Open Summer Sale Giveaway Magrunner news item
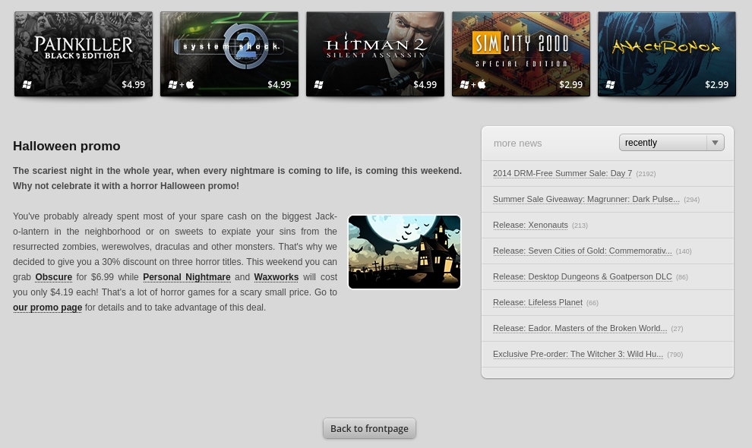 point(586,199)
